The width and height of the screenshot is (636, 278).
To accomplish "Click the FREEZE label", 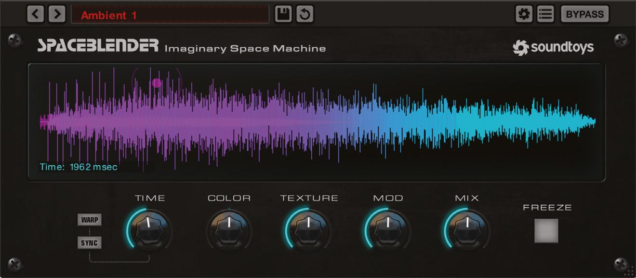I will click(x=547, y=207).
